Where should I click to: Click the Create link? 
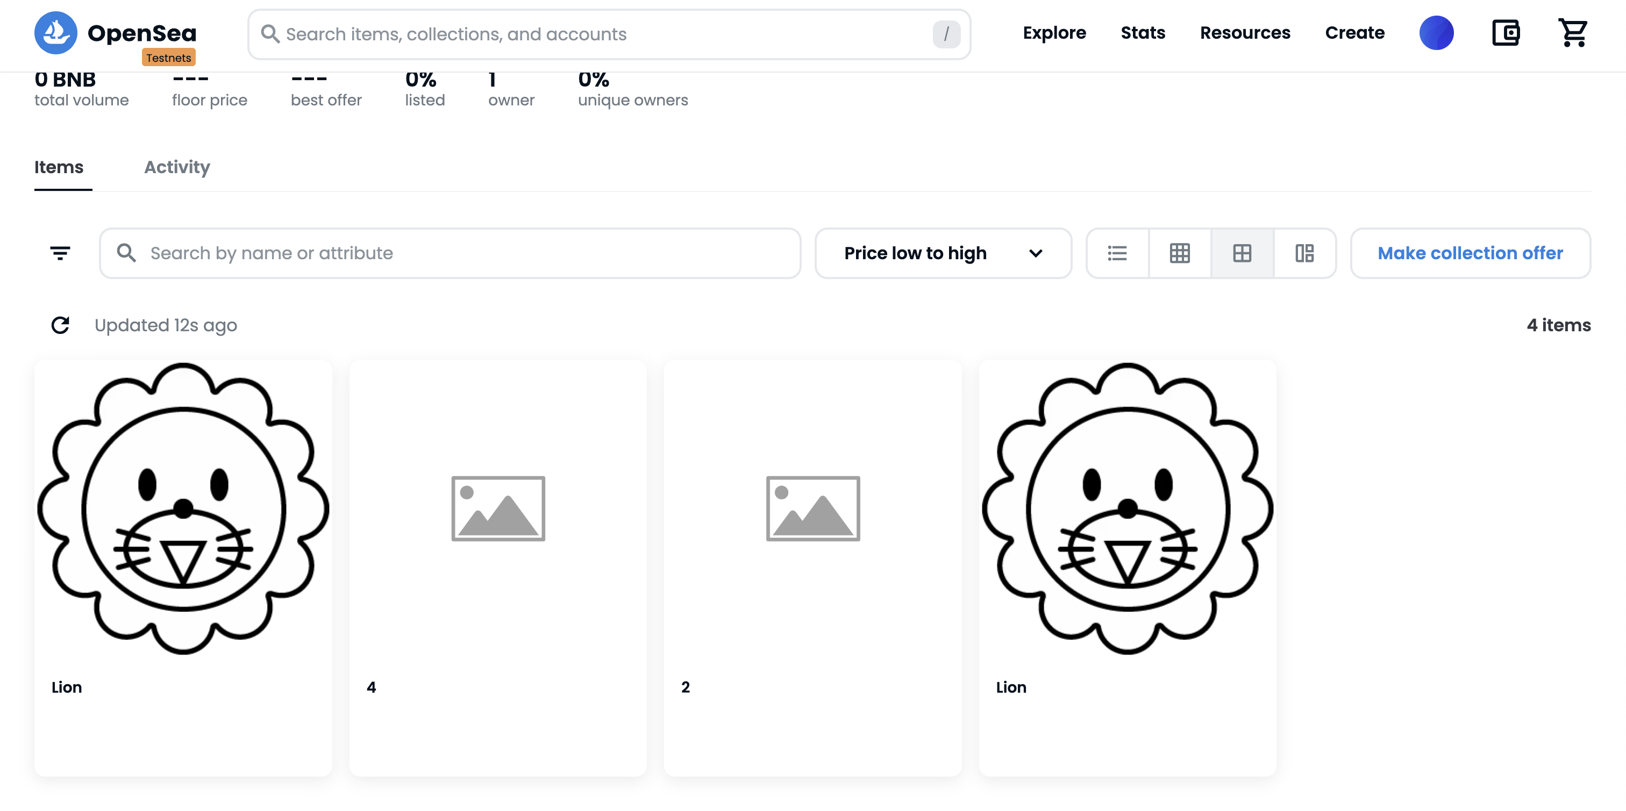[x=1354, y=33]
